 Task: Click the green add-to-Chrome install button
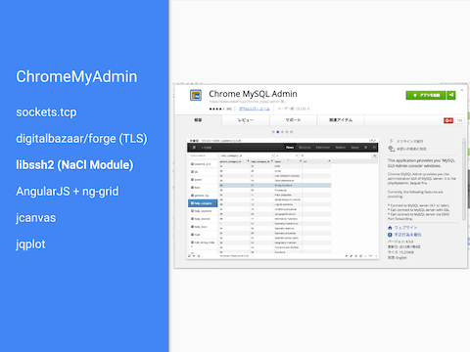(x=426, y=95)
